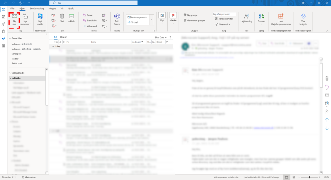Viewport: 331px width, 180px height.
Task: Open TeamViewer Nyt møde
Action: pos(40,19)
